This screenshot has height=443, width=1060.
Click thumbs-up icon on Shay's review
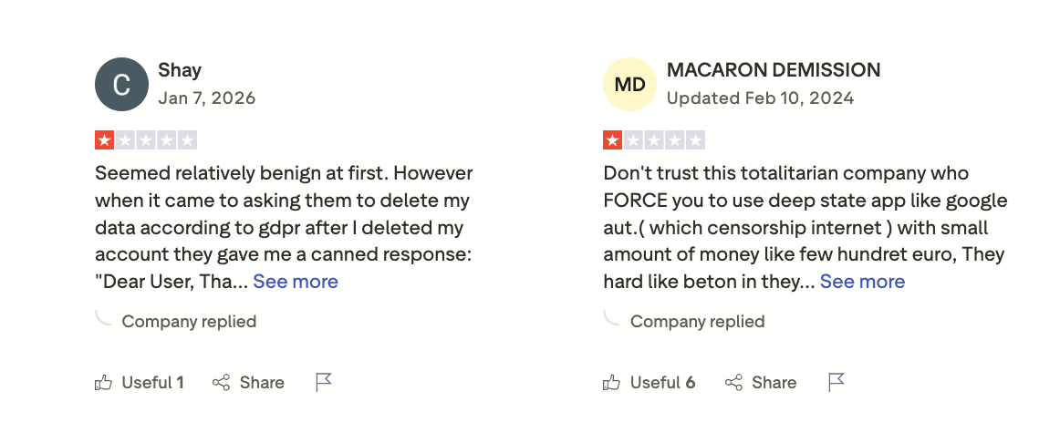103,383
